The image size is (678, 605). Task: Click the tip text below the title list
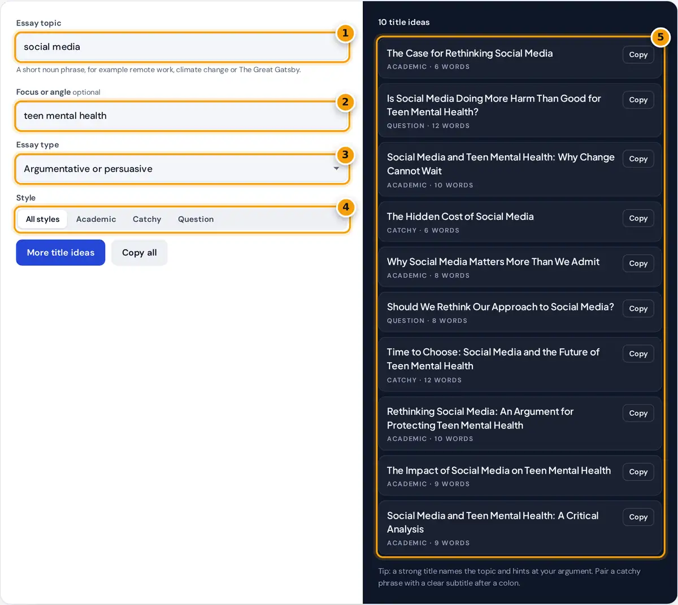pyautogui.click(x=509, y=577)
